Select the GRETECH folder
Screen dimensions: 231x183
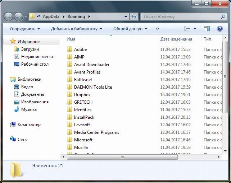(83, 102)
